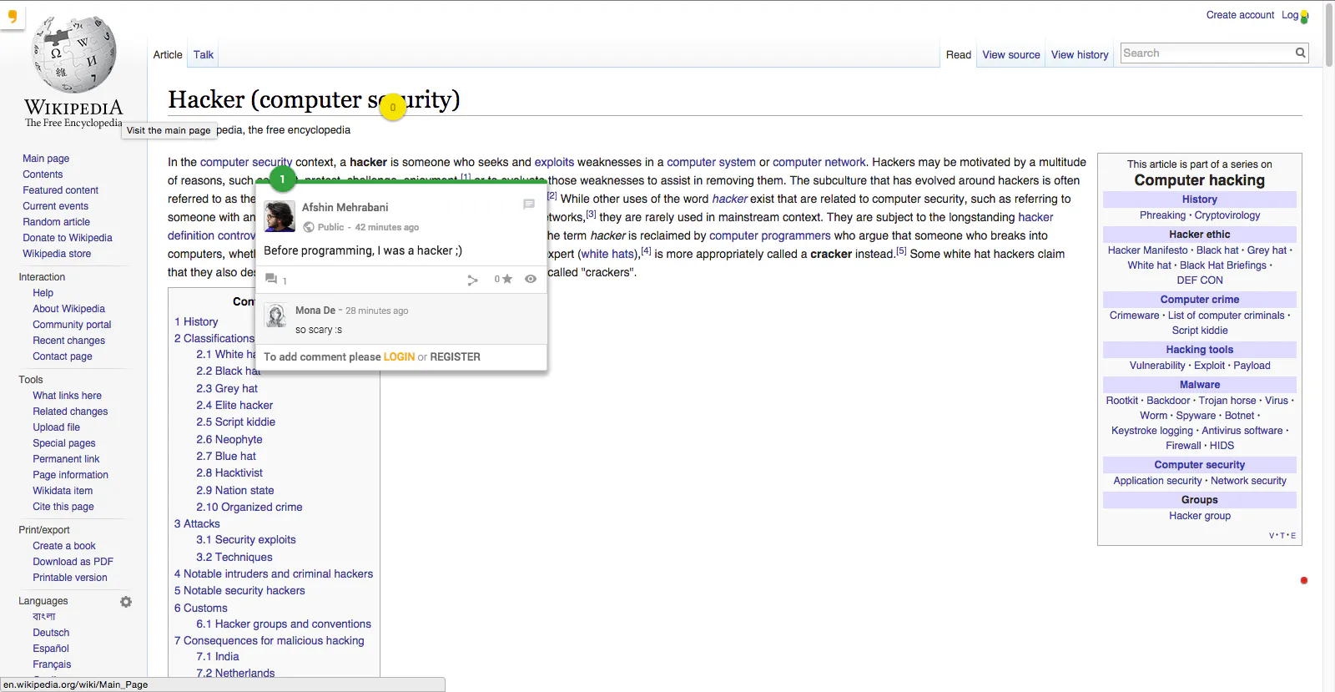Click the replies icon showing 1 comment
1335x692 pixels.
pyautogui.click(x=275, y=280)
